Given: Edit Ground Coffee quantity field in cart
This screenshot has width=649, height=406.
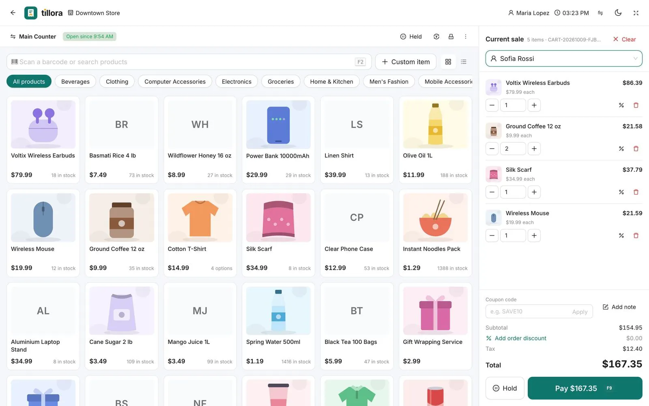Looking at the screenshot, I should point(513,149).
